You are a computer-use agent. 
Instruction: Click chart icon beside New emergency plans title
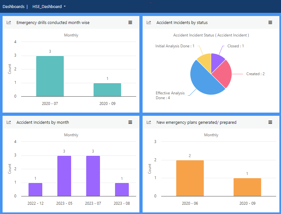(149, 122)
